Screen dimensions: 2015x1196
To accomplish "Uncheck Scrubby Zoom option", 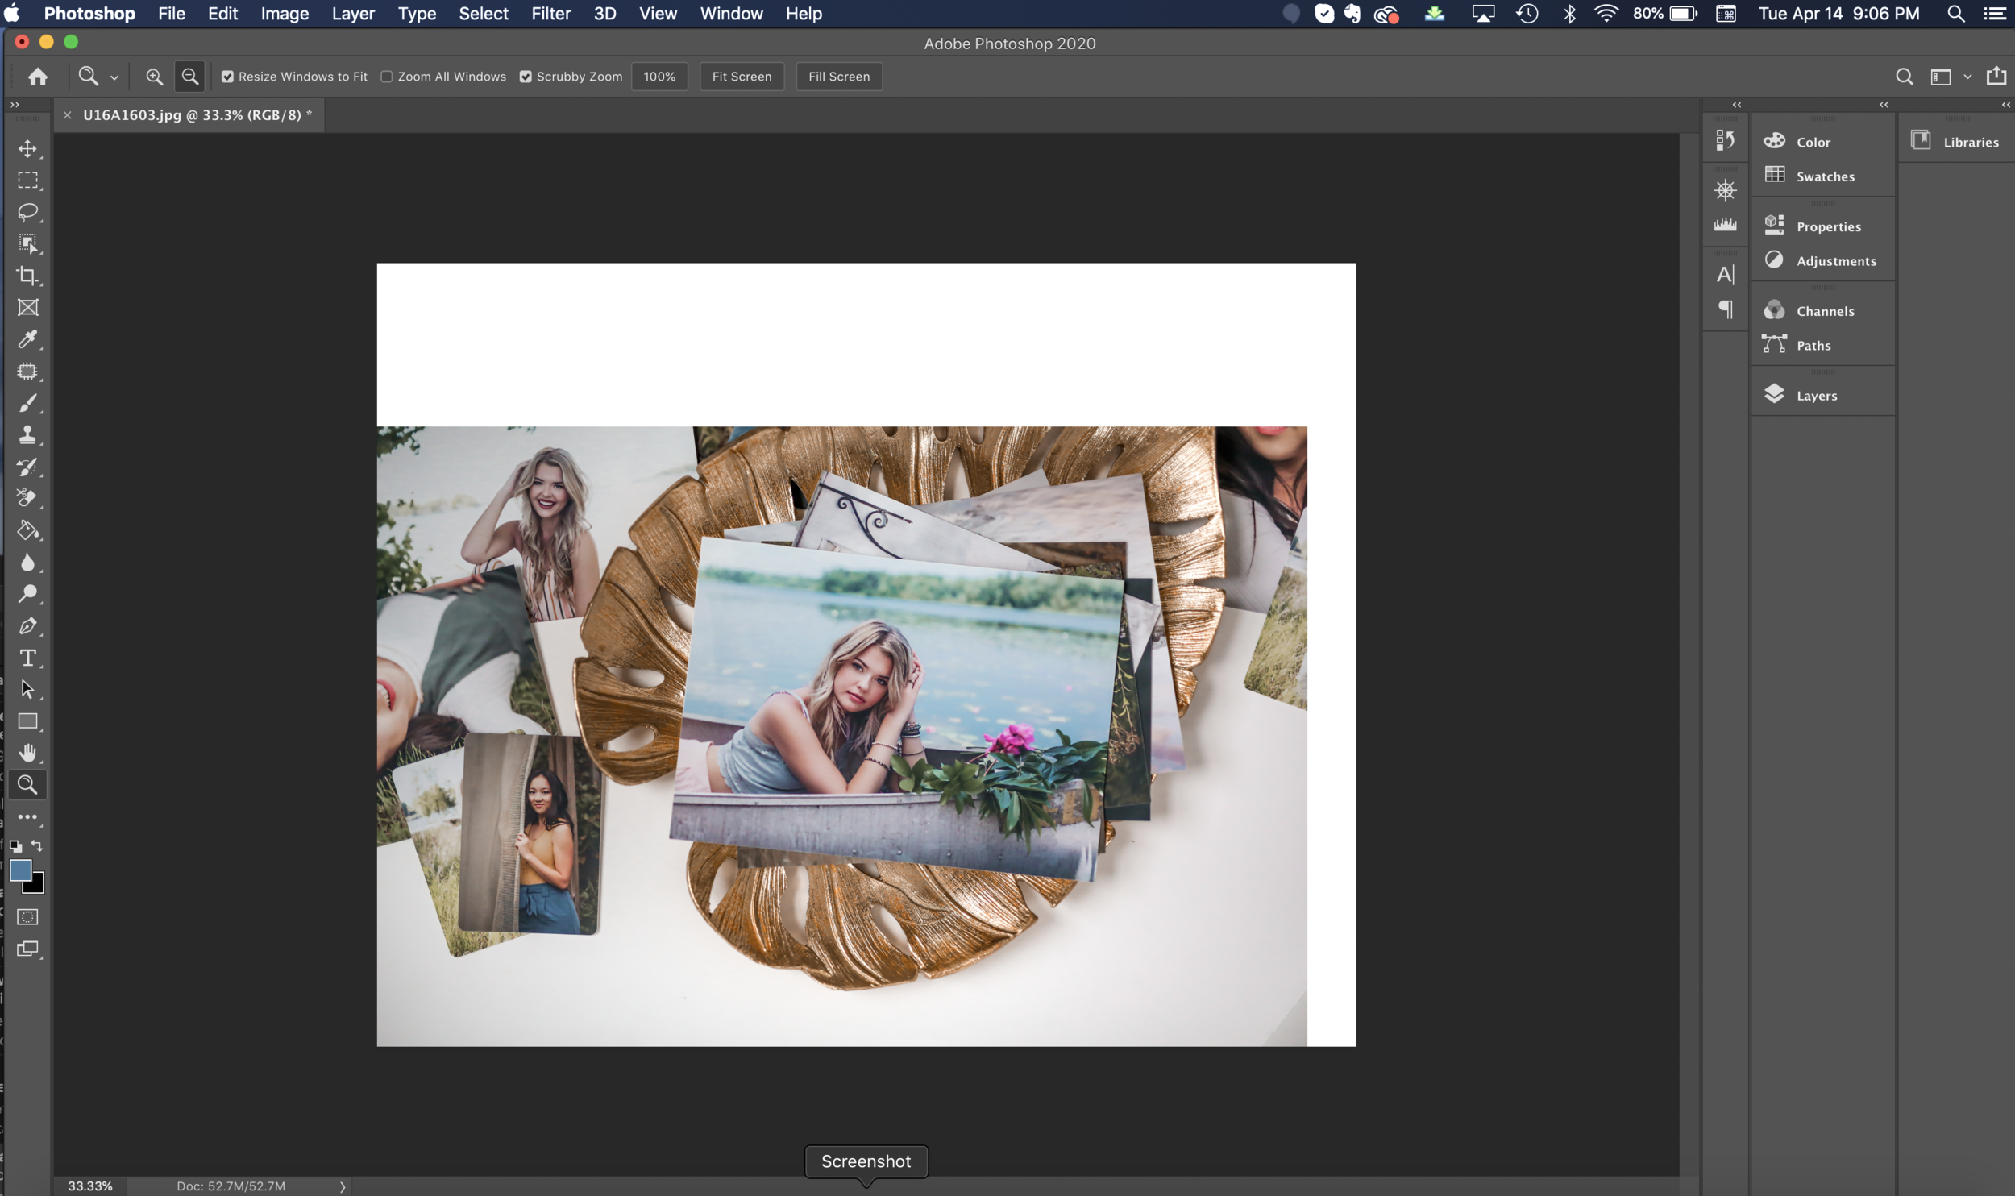I will coord(526,77).
